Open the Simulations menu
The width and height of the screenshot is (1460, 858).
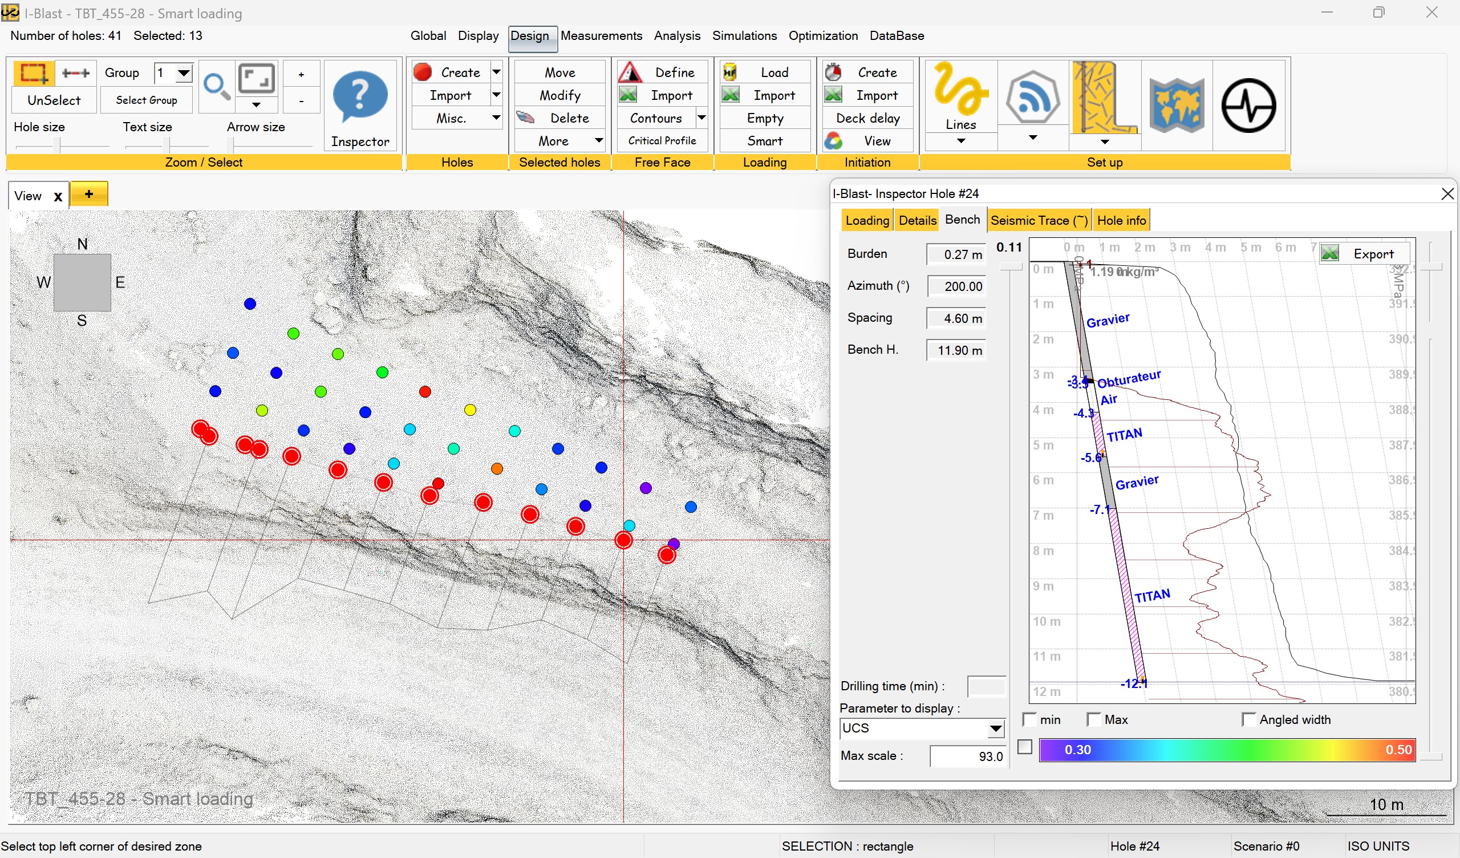pyautogui.click(x=744, y=36)
